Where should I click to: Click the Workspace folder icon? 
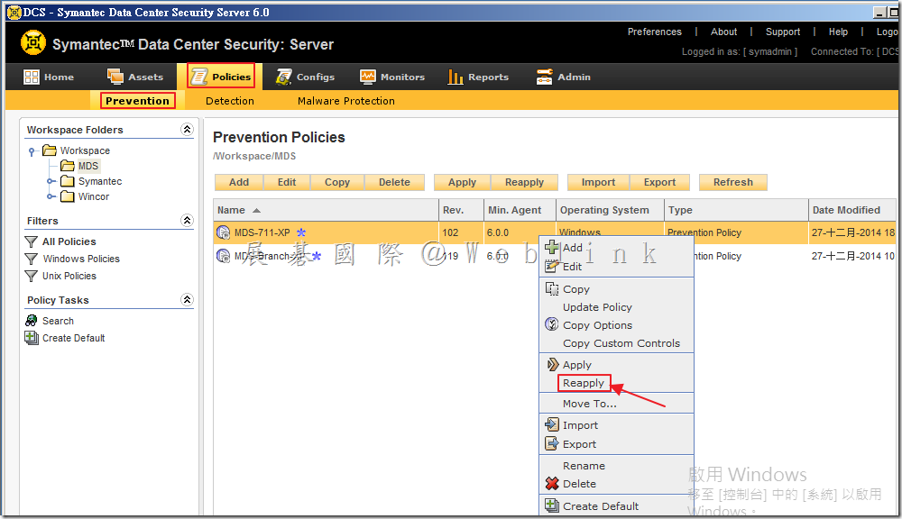(50, 150)
